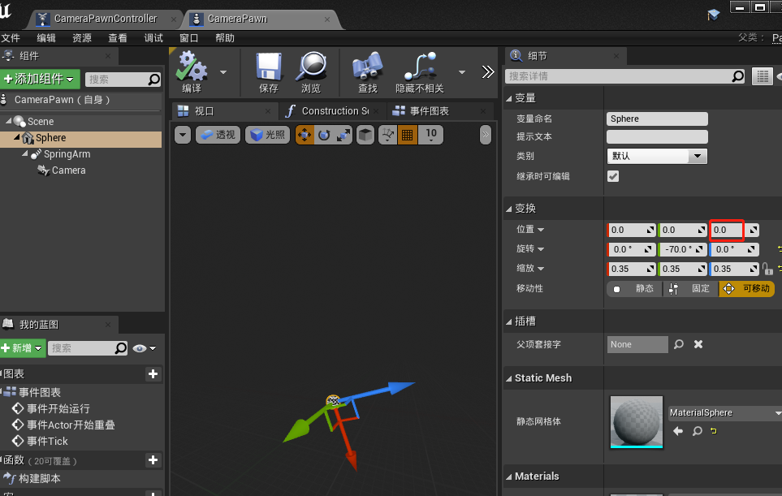
Task: Click the 保存 (Save) floppy disk icon
Action: 268,67
